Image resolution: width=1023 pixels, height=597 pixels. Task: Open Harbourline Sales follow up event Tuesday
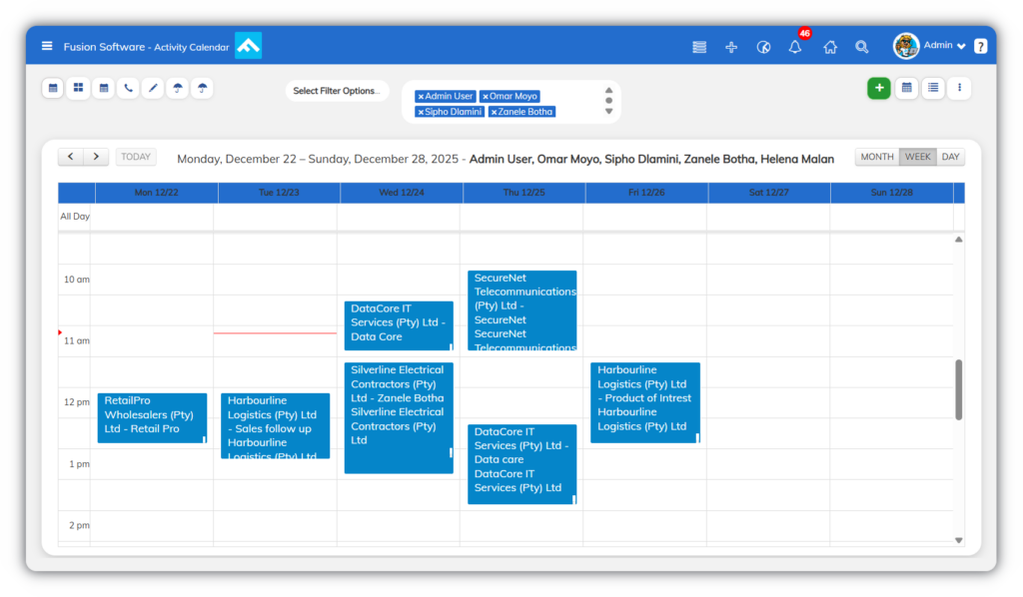click(x=276, y=425)
